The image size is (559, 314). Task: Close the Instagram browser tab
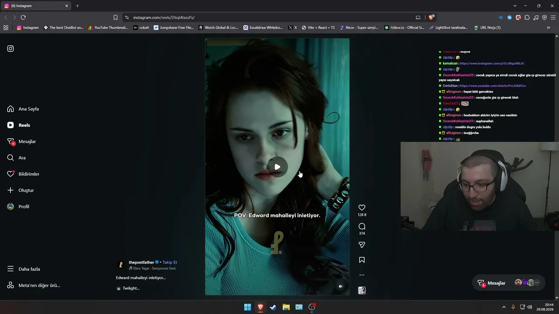click(67, 6)
